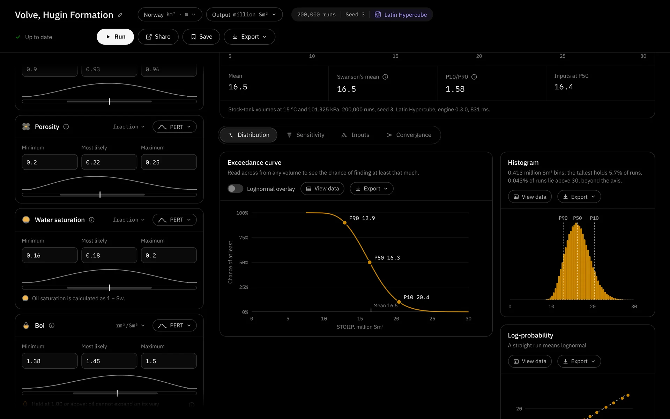Click the Boi flask icon
Image resolution: width=670 pixels, height=419 pixels.
[26, 325]
